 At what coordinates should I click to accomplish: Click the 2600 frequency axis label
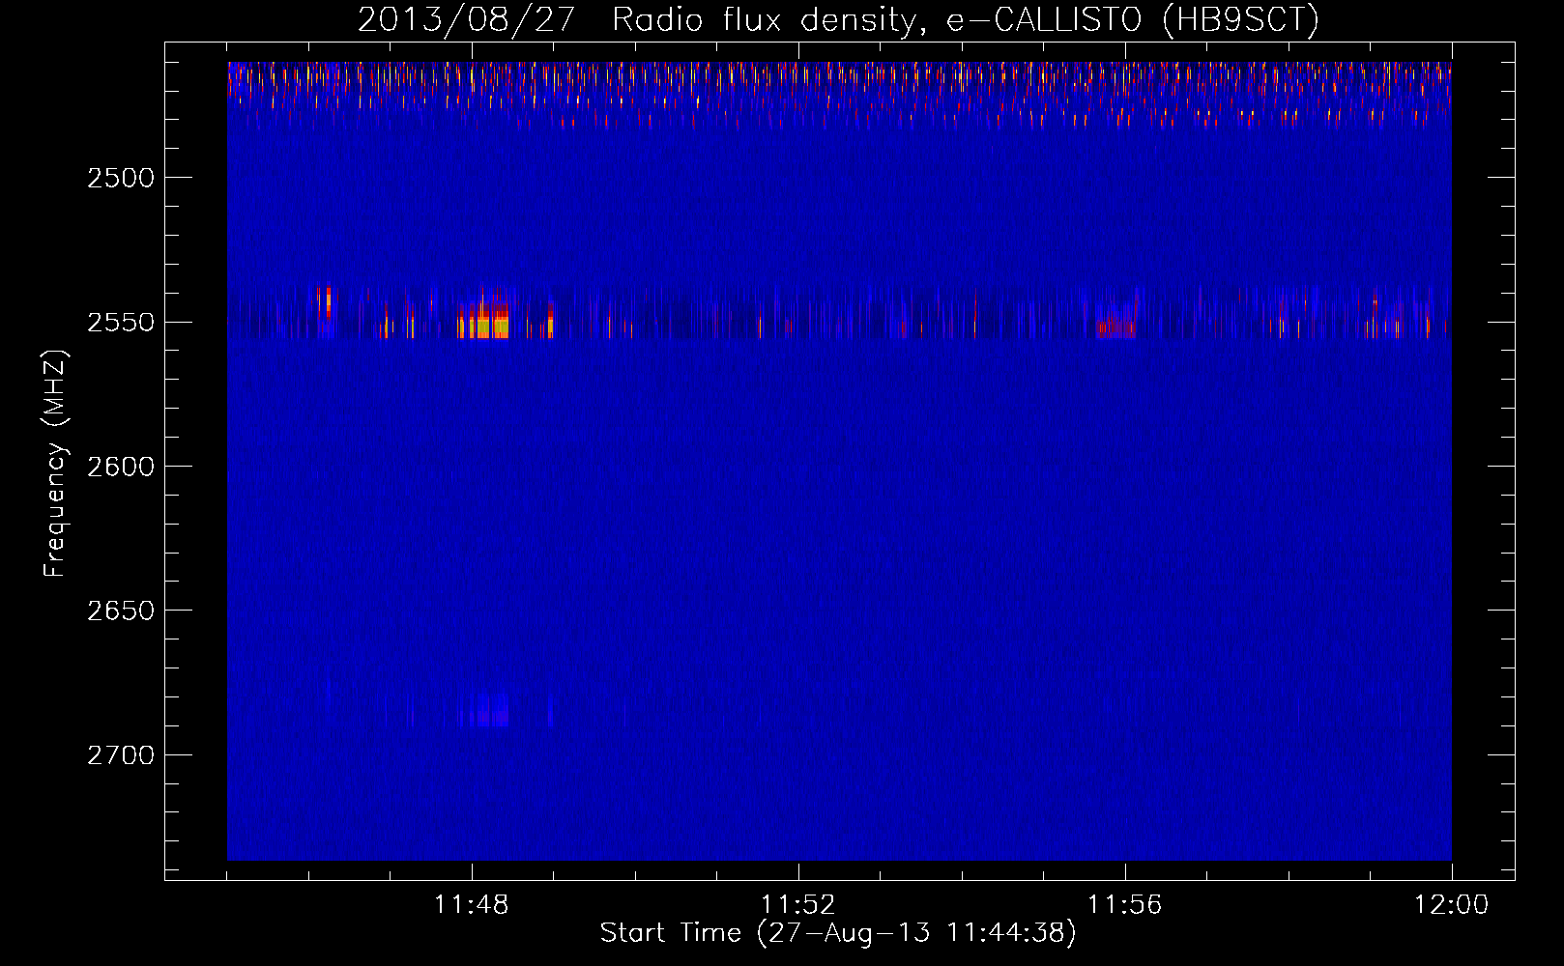click(120, 467)
